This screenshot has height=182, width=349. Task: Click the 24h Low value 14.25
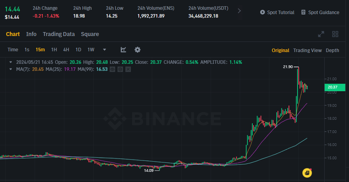(x=112, y=16)
